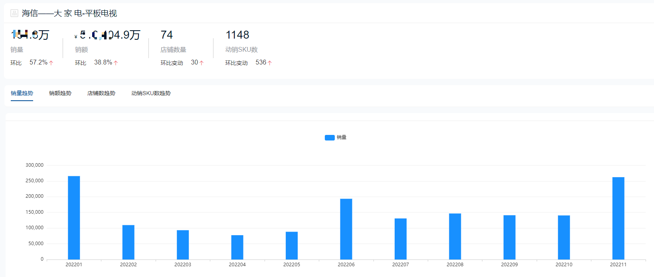
Task: Toggle the 销量 legend series in chart
Action: point(336,137)
